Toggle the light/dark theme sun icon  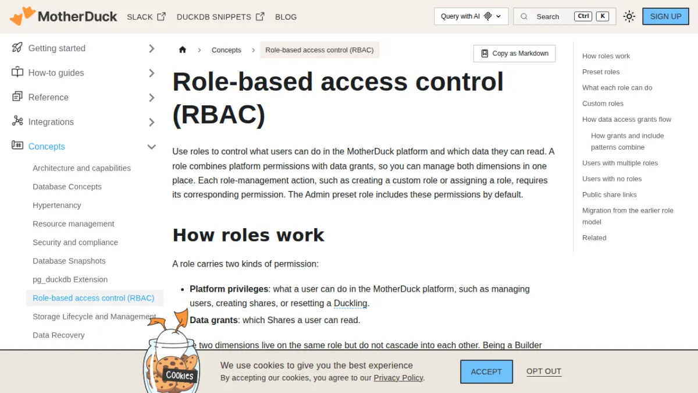(629, 16)
